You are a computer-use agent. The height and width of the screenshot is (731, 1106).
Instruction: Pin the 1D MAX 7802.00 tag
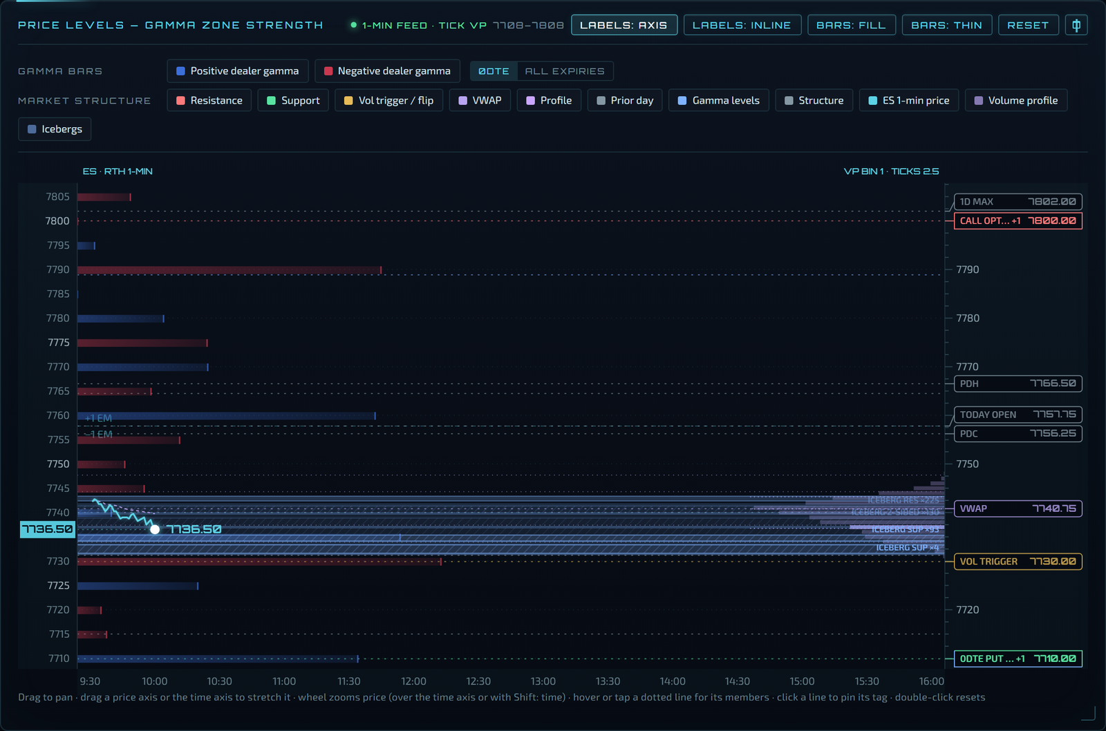(x=1018, y=202)
